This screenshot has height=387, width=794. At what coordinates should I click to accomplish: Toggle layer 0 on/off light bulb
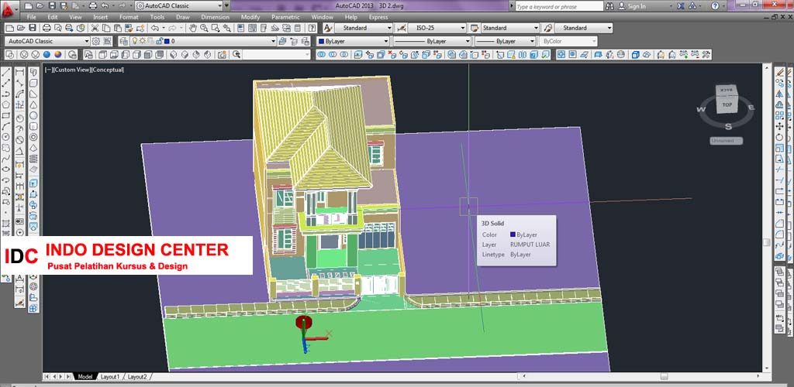coord(135,41)
